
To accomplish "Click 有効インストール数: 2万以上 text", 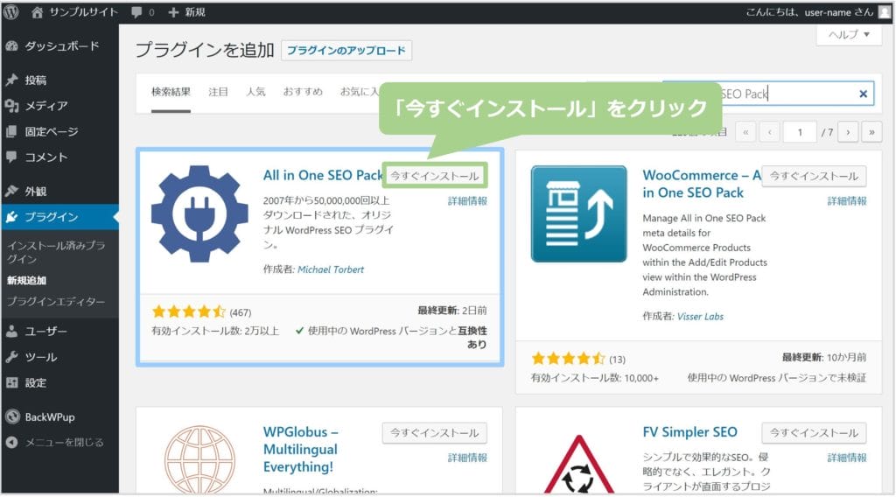I will pos(215,332).
